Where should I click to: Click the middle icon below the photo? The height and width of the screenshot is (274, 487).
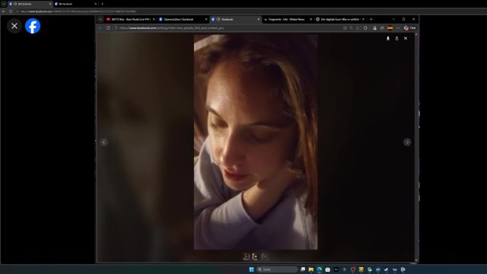pyautogui.click(x=255, y=256)
